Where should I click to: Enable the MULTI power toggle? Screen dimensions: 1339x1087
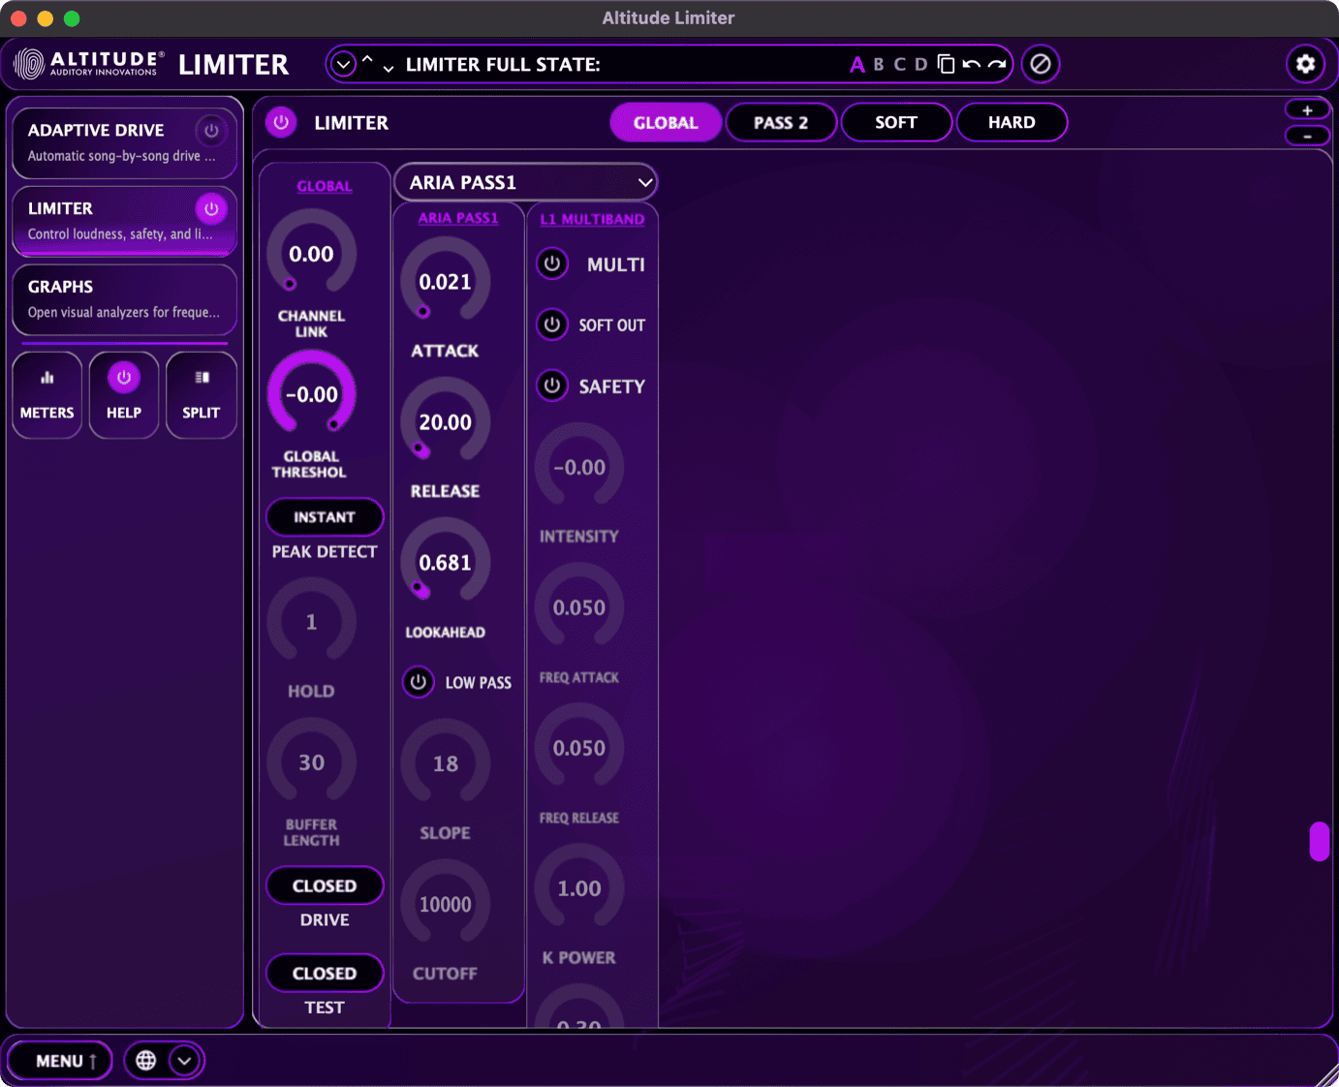pyautogui.click(x=552, y=264)
